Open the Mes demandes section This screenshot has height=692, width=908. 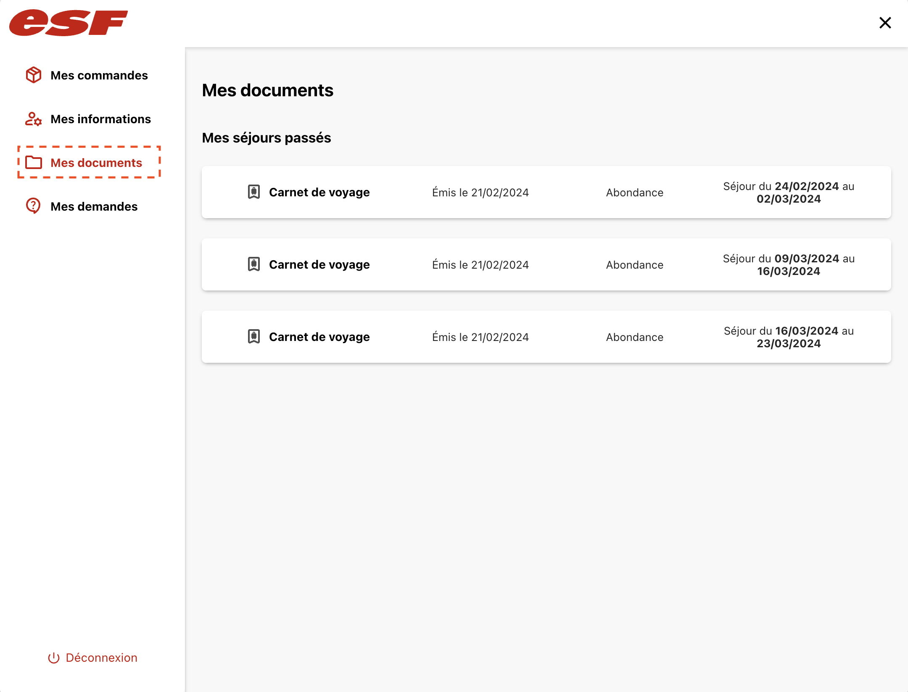[x=94, y=206]
